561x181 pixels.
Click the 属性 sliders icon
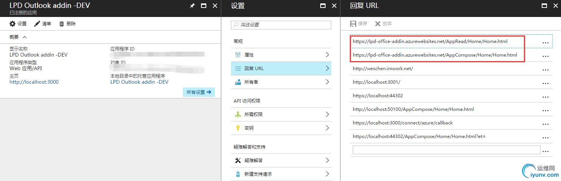pos(238,55)
